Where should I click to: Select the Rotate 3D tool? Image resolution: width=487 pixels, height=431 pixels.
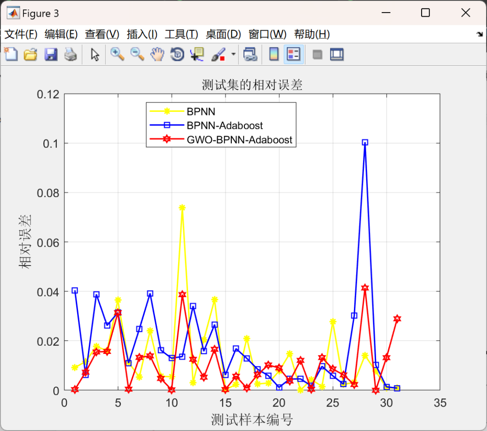click(177, 55)
